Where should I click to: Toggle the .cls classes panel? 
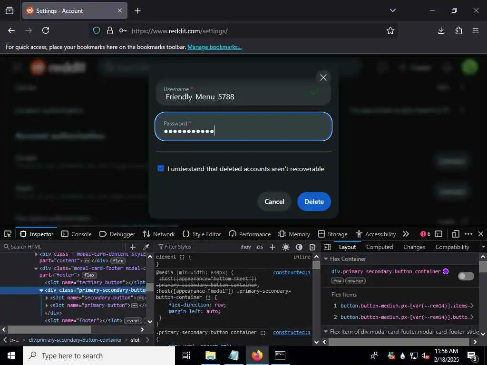(259, 247)
